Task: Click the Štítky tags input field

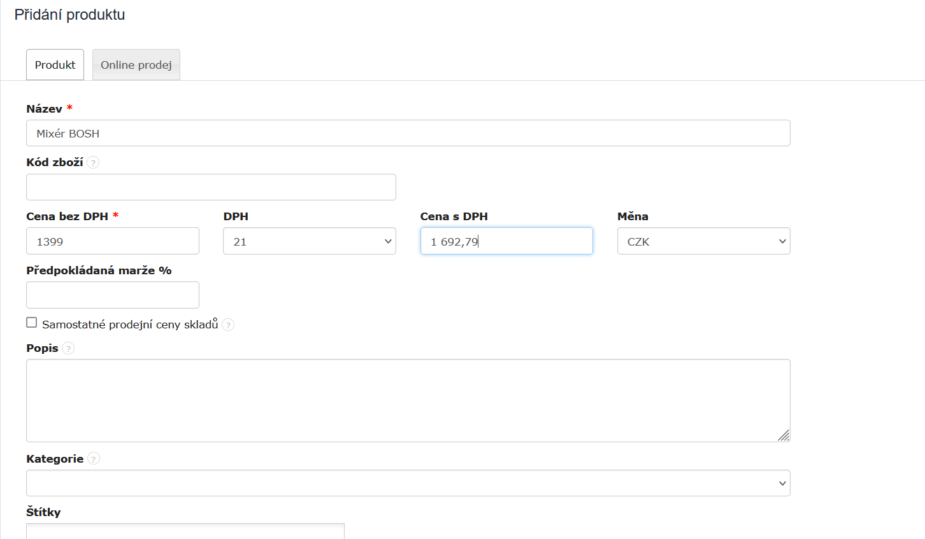Action: coord(185,531)
